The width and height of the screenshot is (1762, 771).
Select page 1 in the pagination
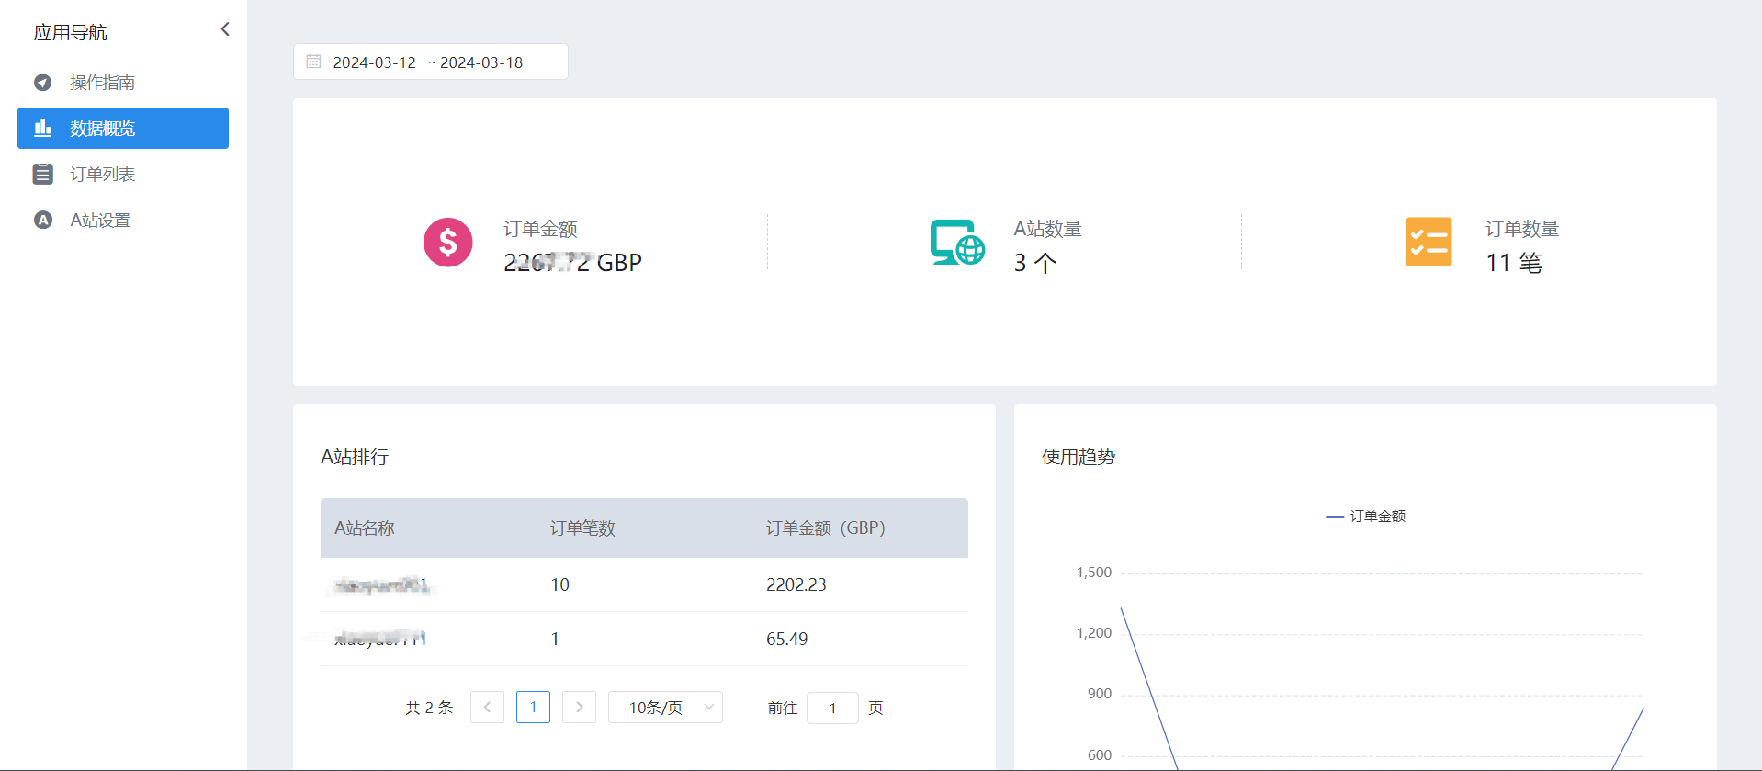pos(533,708)
